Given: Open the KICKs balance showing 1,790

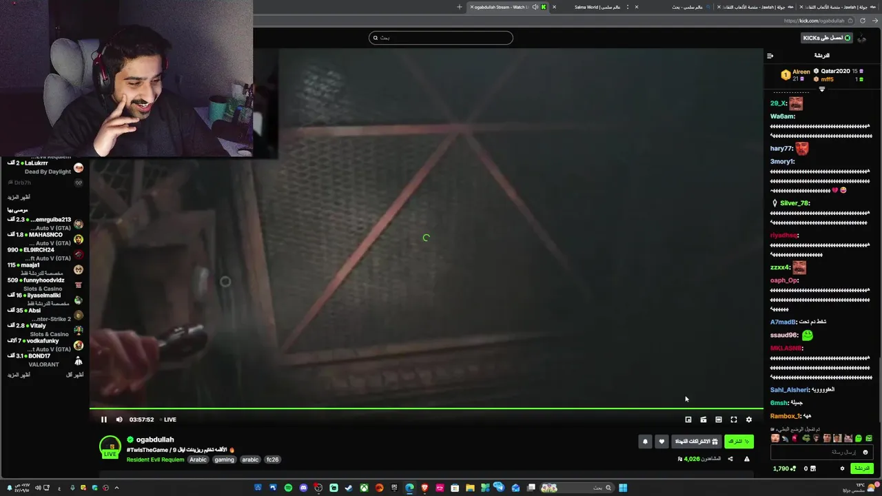Looking at the screenshot, I should pyautogui.click(x=784, y=468).
